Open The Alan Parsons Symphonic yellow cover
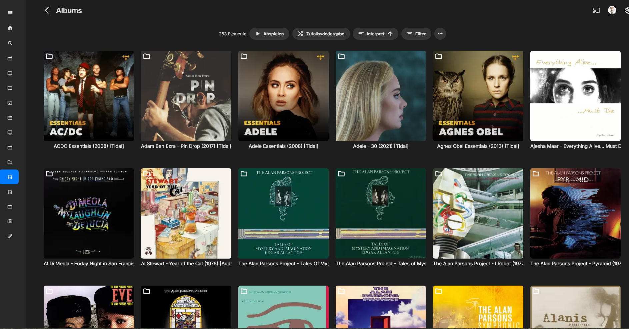 (x=478, y=307)
